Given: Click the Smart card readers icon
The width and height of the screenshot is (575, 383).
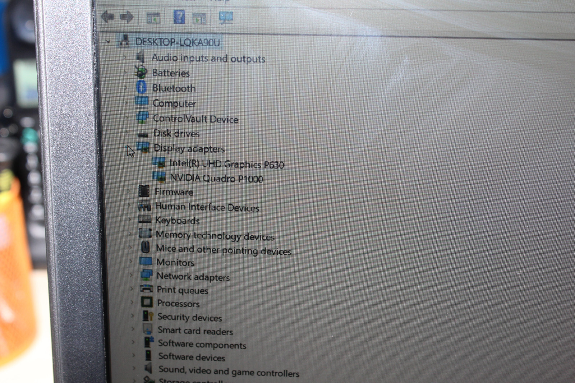Looking at the screenshot, I should pyautogui.click(x=148, y=329).
